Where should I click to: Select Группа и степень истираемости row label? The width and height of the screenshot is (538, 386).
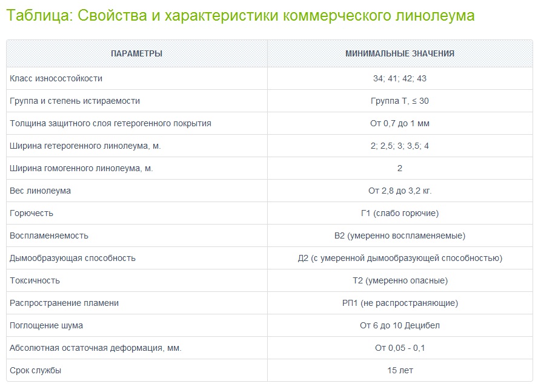click(x=75, y=101)
